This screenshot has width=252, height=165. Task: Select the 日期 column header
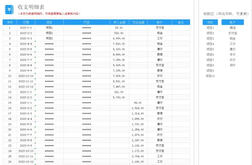pos(26,22)
